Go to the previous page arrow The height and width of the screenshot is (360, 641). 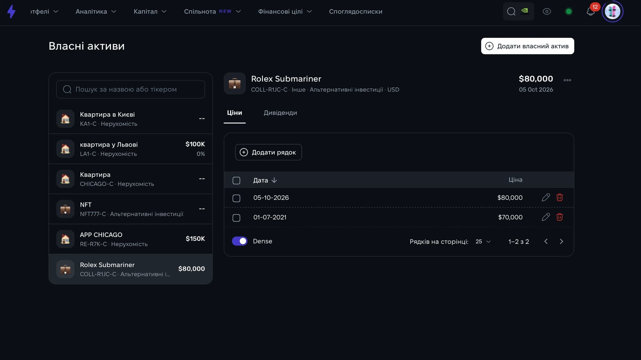546,241
